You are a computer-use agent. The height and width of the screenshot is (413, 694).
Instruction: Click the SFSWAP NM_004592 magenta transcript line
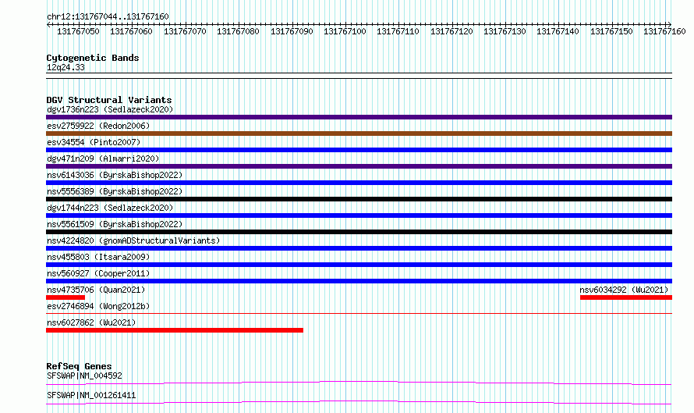[359, 383]
